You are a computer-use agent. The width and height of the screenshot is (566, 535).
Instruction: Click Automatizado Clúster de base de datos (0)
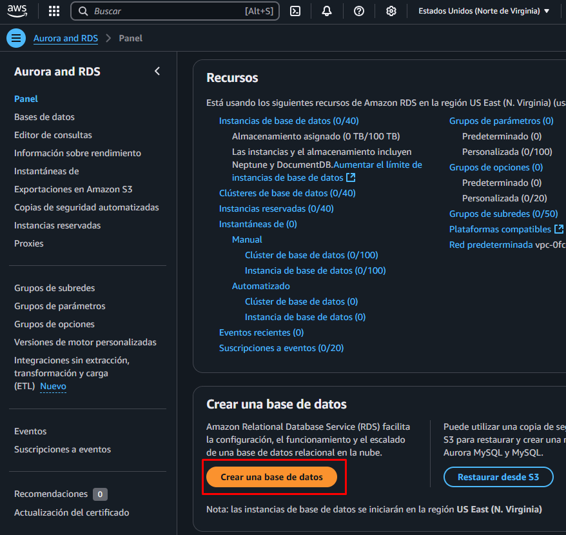(x=302, y=301)
